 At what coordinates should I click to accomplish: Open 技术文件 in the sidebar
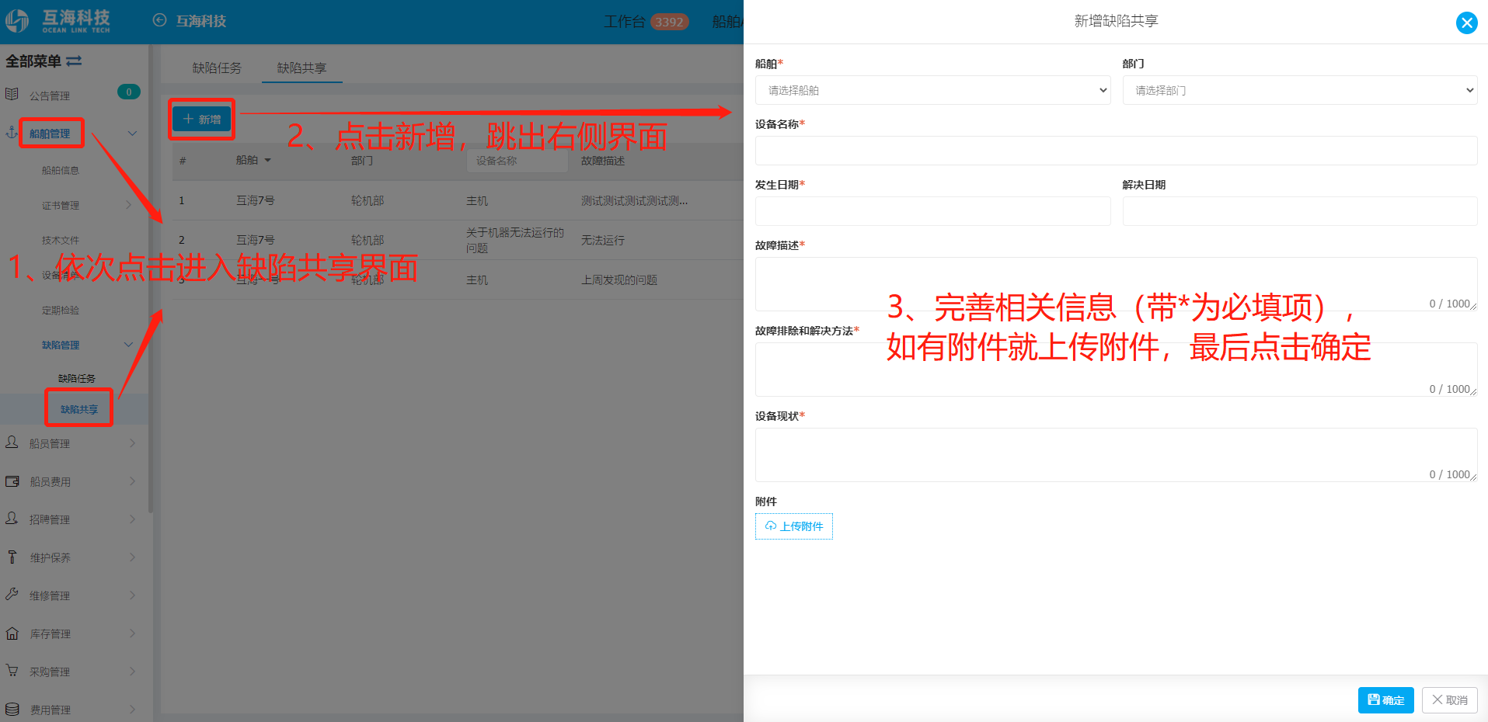(x=61, y=240)
